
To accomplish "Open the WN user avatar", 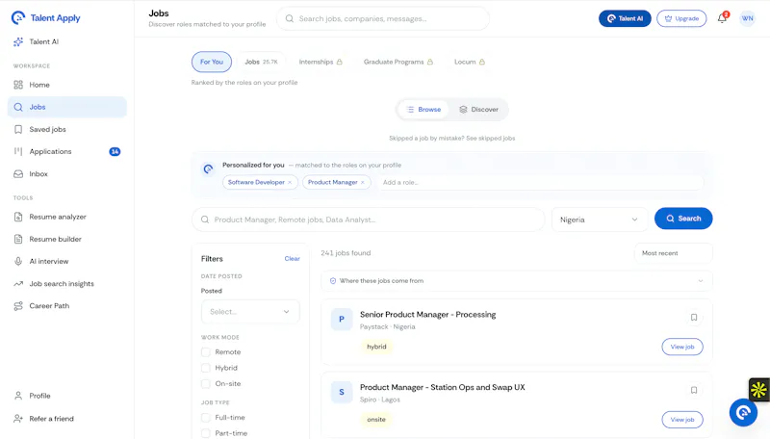I will tap(748, 18).
